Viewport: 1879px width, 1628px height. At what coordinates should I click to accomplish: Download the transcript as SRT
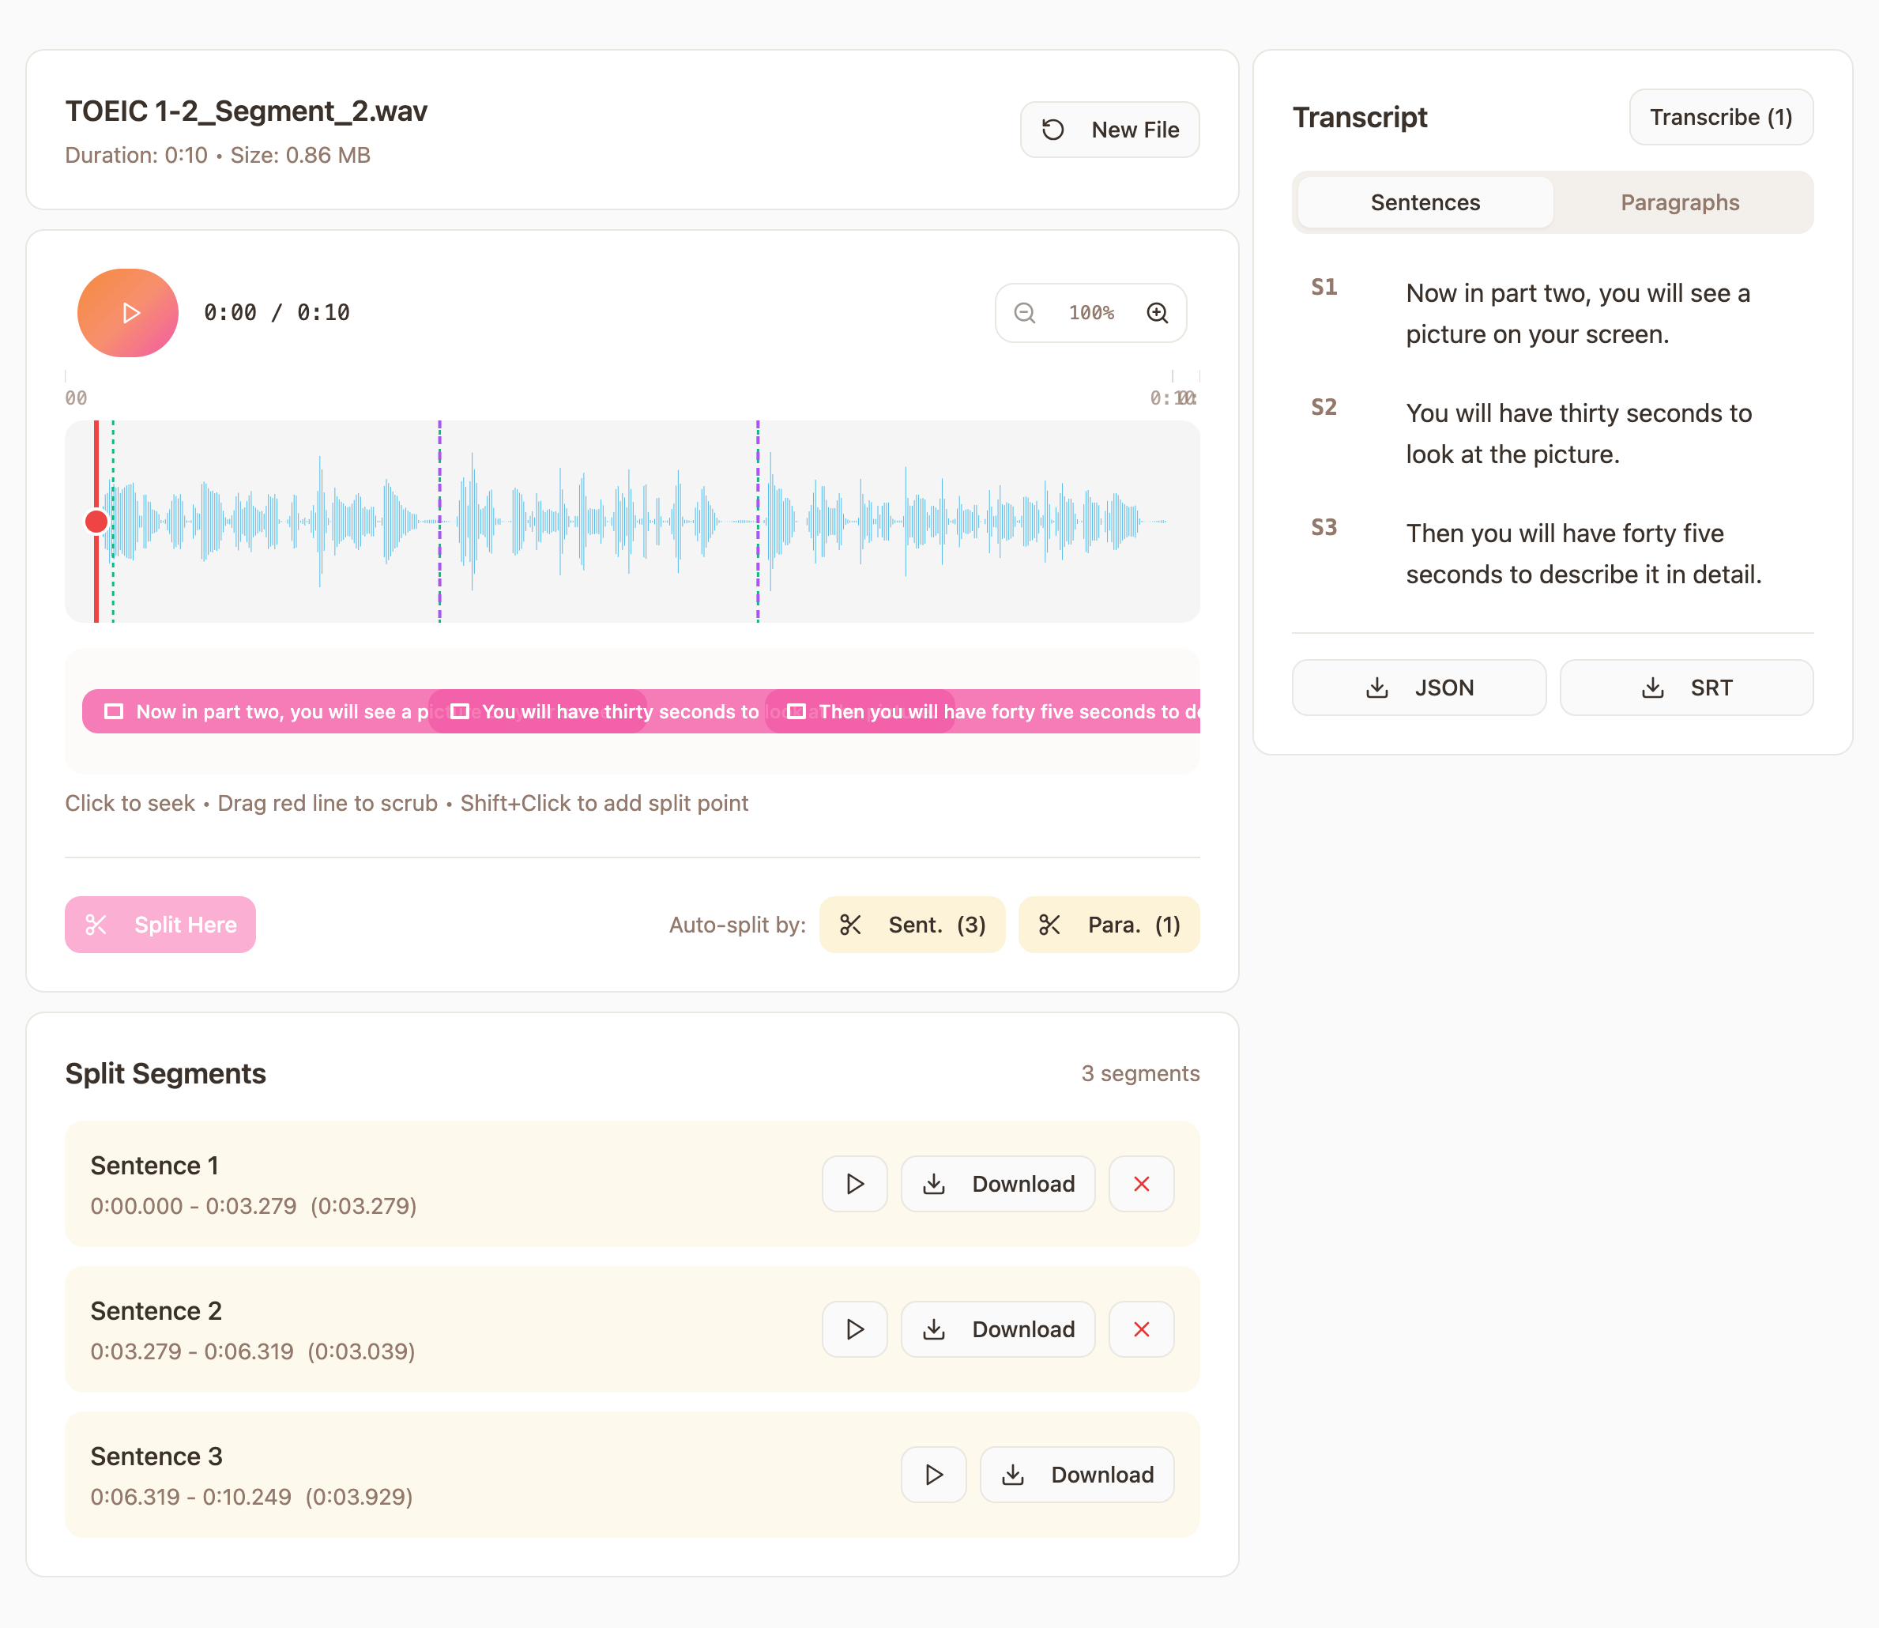point(1685,688)
